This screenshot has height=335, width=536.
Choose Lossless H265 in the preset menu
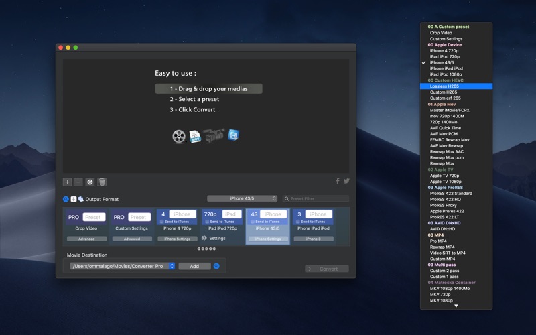456,86
